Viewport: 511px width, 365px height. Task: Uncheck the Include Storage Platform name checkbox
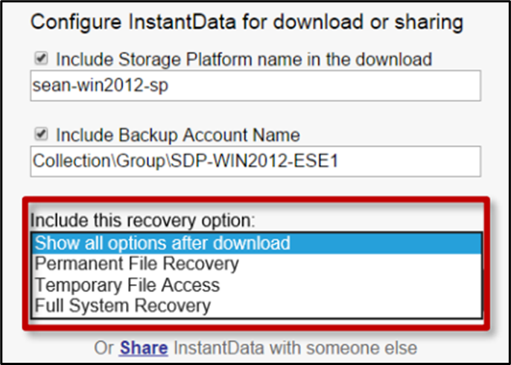coord(42,59)
